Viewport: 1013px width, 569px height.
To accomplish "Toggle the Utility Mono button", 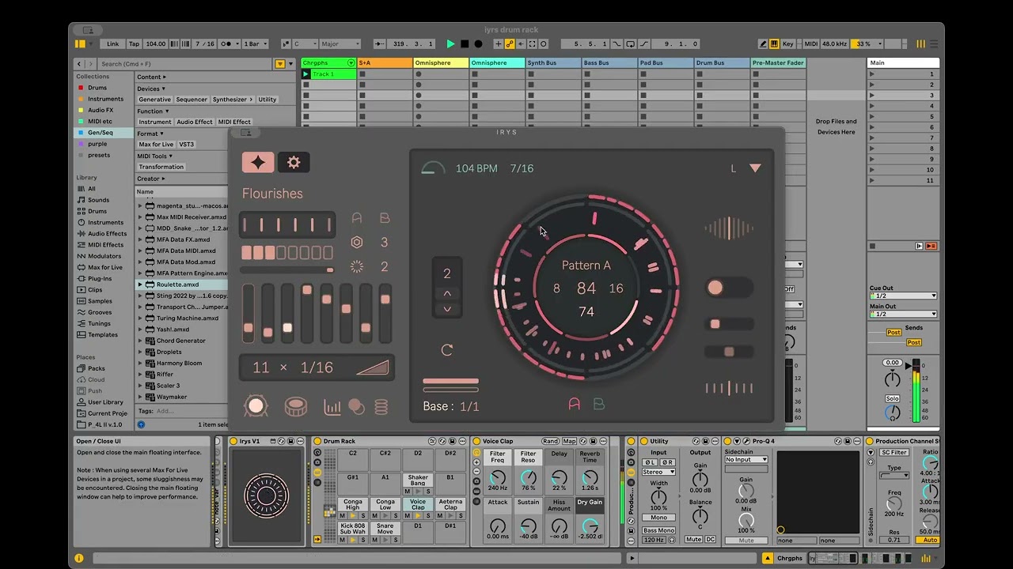I will (658, 518).
